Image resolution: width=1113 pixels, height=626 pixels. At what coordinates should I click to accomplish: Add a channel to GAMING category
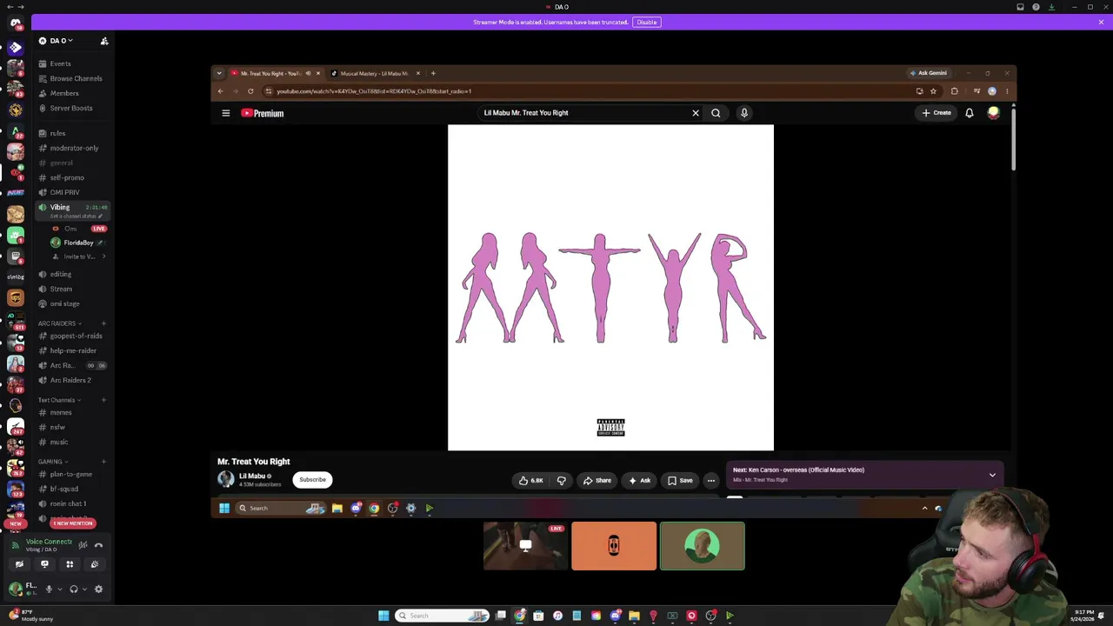(x=103, y=462)
